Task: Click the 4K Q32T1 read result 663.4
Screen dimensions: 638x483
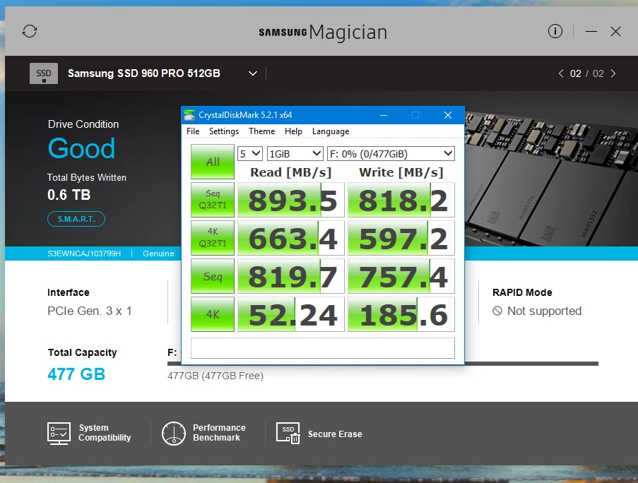Action: pos(291,238)
